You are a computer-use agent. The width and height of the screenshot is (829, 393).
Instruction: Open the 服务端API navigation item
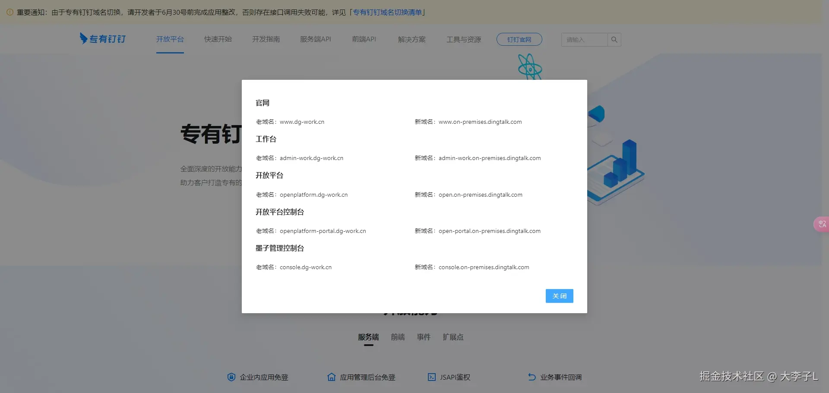tap(316, 39)
